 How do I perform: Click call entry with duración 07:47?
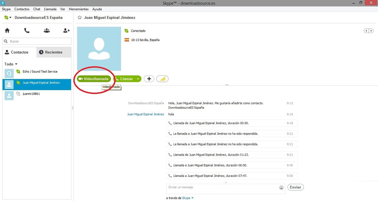(x=232, y=176)
